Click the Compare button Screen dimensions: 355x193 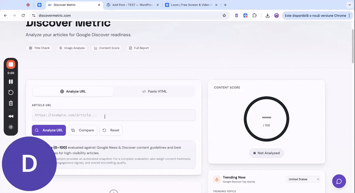point(83,130)
